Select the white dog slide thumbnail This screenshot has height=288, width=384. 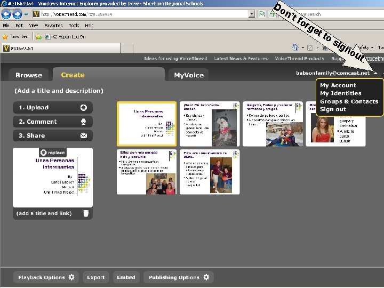click(x=210, y=124)
